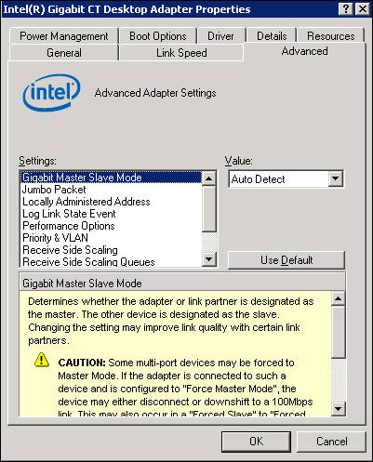Confirm settings with the OK button
This screenshot has width=373, height=462.
[256, 442]
